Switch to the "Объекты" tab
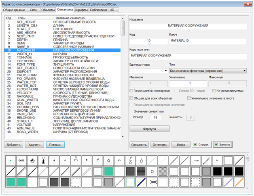This screenshot has height=196, width=254. coord(48,9)
